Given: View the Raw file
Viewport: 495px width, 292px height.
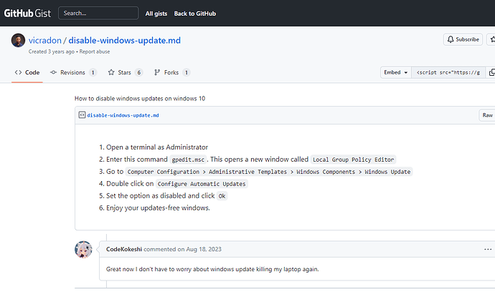Looking at the screenshot, I should pos(487,115).
